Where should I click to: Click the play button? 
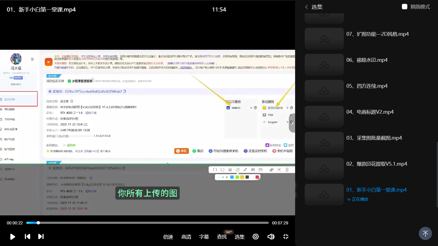point(13,237)
